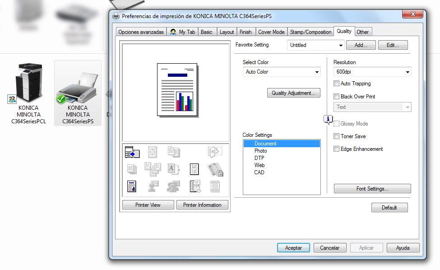Enable Black Over Print checkbox
This screenshot has width=440, height=270.
pos(337,97)
